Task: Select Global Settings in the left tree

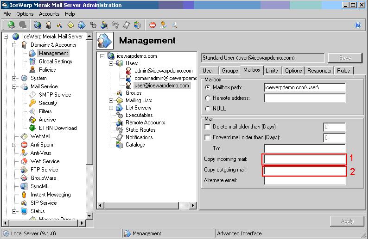Action: point(55,61)
